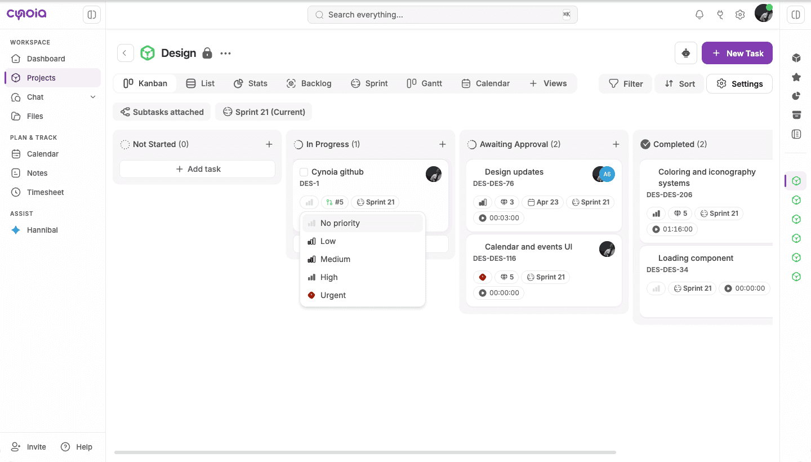
Task: Select Medium priority option
Action: (x=363, y=259)
